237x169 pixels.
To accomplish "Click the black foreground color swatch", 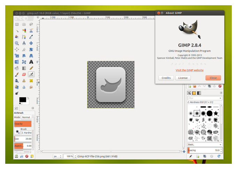I will (x=23, y=100).
